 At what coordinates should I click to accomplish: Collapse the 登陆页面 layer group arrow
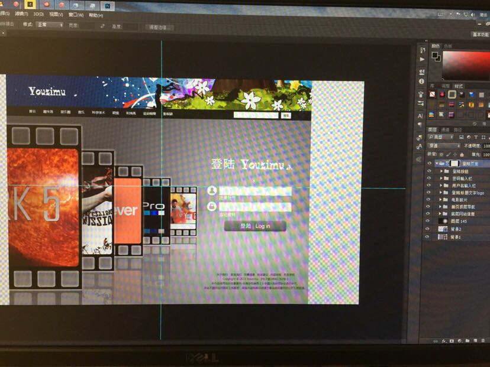437,163
